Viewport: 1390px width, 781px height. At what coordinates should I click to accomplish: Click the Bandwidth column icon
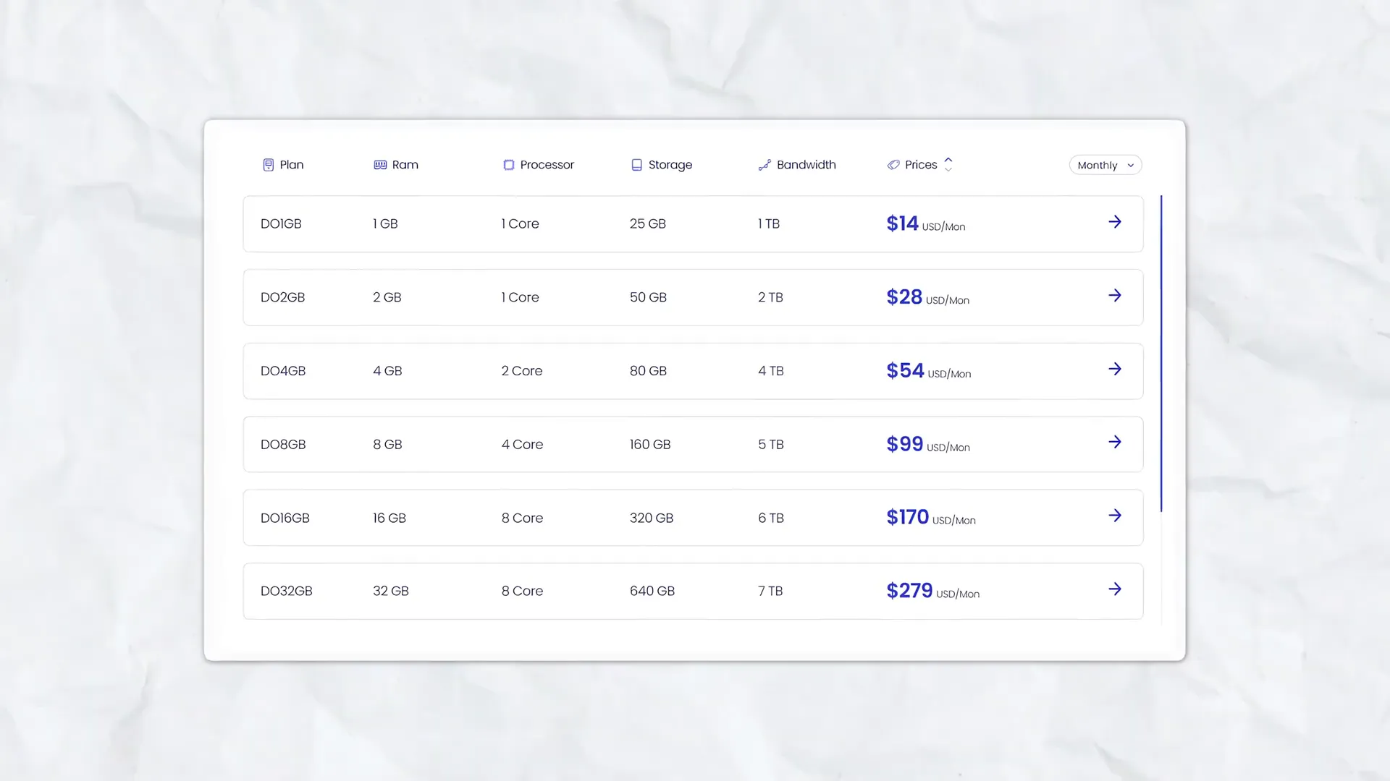[764, 164]
